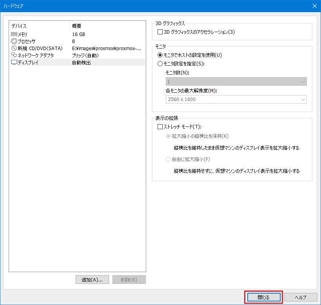Click the processor summary value 8
Image resolution: width=321 pixels, height=305 pixels.
pos(74,42)
